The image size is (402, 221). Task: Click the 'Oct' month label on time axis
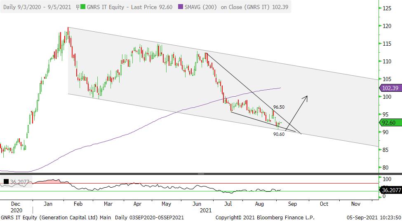pos(324,204)
